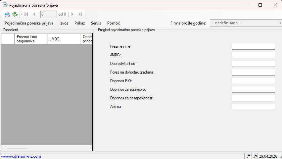Focus Porez na dohodak građana field

click(254, 73)
